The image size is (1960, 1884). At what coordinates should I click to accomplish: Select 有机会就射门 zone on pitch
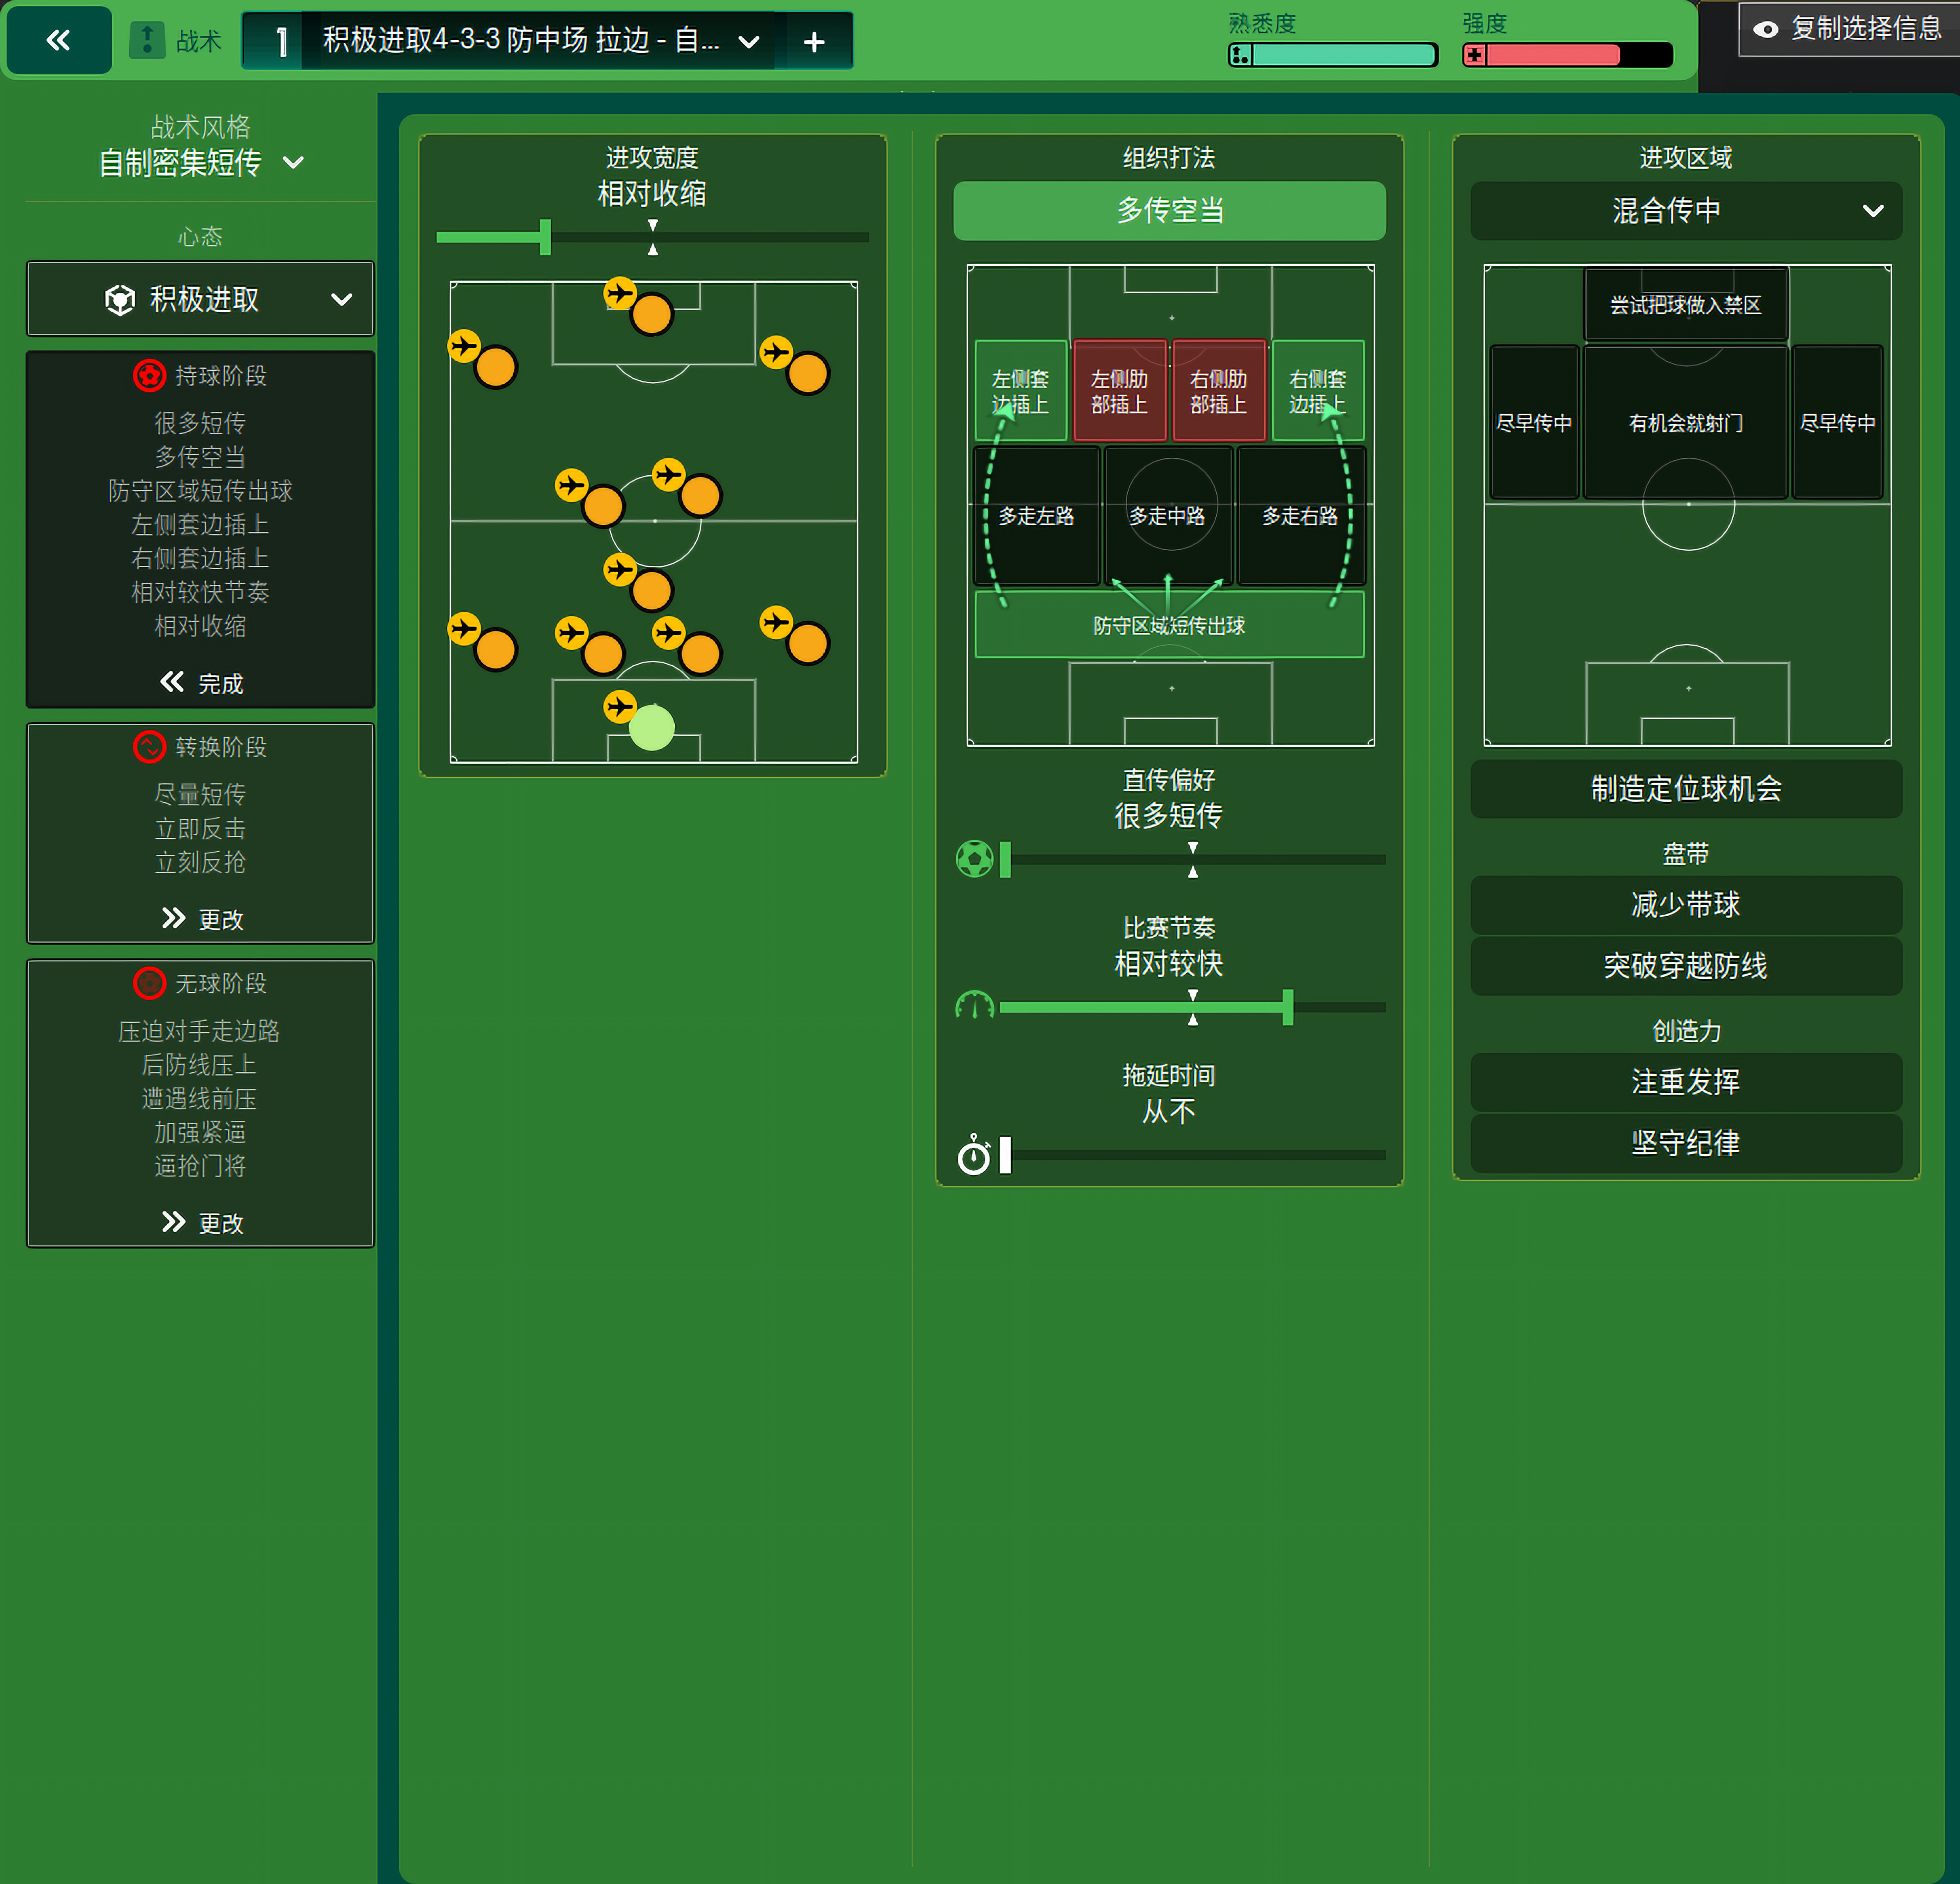coord(1685,423)
